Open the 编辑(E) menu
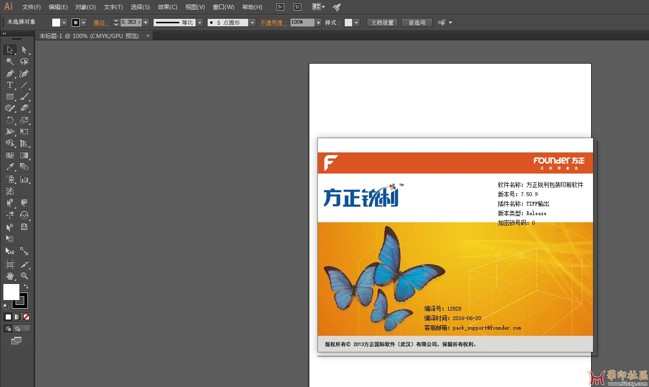 pyautogui.click(x=58, y=7)
